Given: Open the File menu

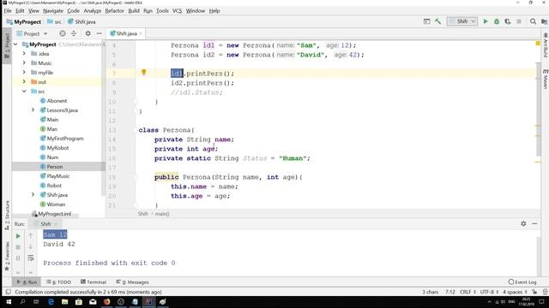Looking at the screenshot, I should (x=8, y=11).
